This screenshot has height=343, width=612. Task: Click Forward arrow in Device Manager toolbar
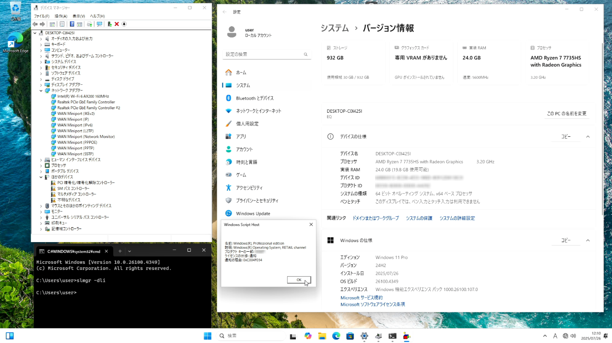coord(42,24)
